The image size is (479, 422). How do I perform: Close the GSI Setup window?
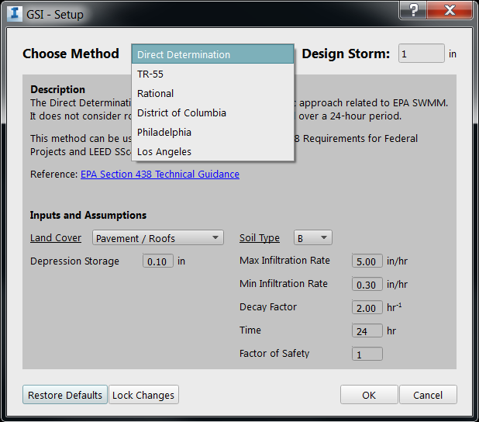coord(450,10)
